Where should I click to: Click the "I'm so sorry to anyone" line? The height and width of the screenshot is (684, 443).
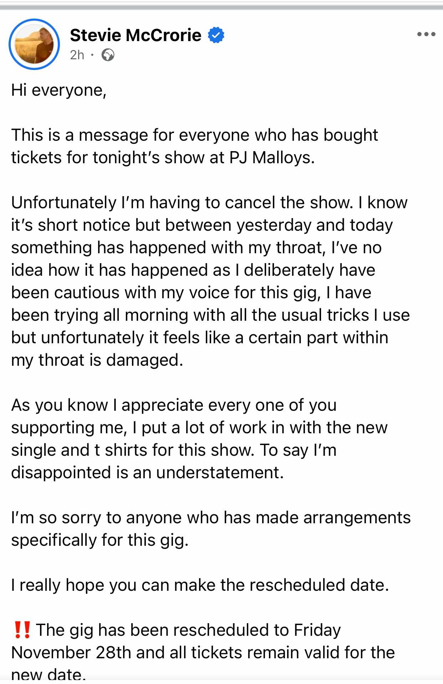tap(211, 518)
